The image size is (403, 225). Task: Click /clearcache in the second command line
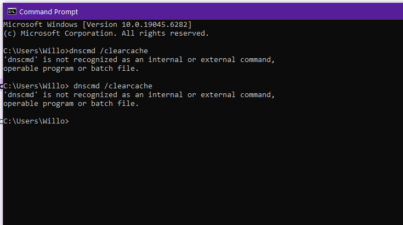pos(128,86)
